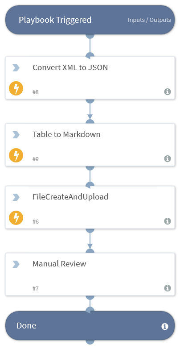This screenshot has height=349, width=180.
Task: Open info icon for Convert XML to JSON
Action: click(168, 91)
